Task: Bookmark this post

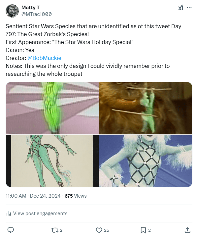Action: [x=143, y=230]
